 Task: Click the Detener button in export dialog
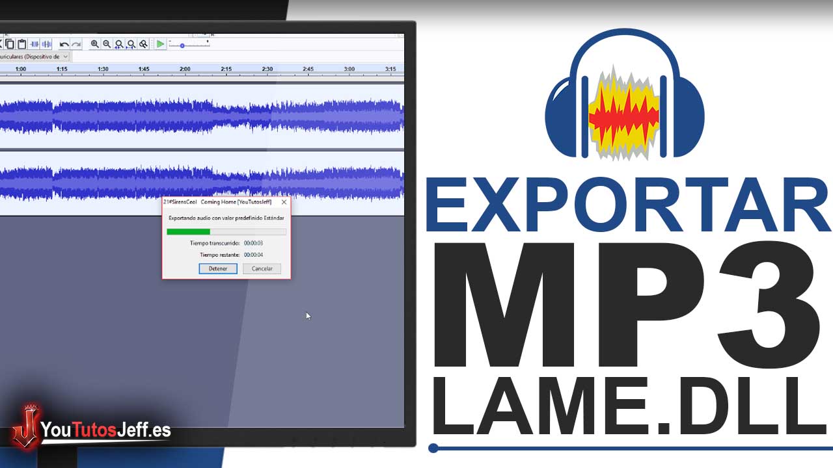tap(218, 268)
